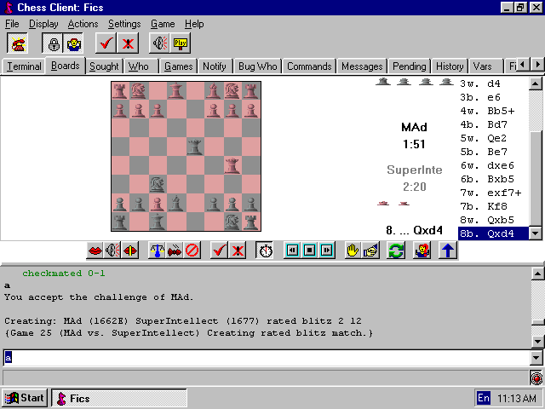Viewport: 545px width, 409px height.
Task: Click console output scrollbar down arrow
Action: click(x=537, y=342)
